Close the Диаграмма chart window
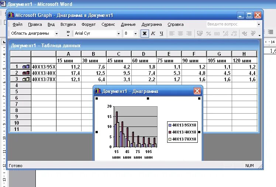This screenshot has height=187, width=276. 197,91
